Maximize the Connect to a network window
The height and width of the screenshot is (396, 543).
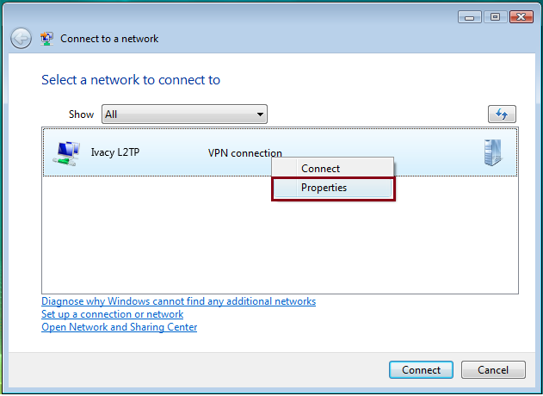pyautogui.click(x=495, y=16)
